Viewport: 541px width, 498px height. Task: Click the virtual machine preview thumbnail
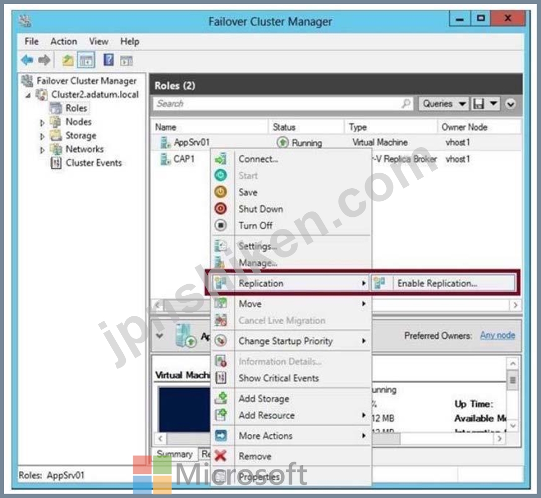pyautogui.click(x=184, y=410)
